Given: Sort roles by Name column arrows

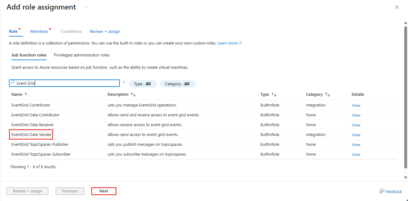Looking at the screenshot, I should (27, 95).
